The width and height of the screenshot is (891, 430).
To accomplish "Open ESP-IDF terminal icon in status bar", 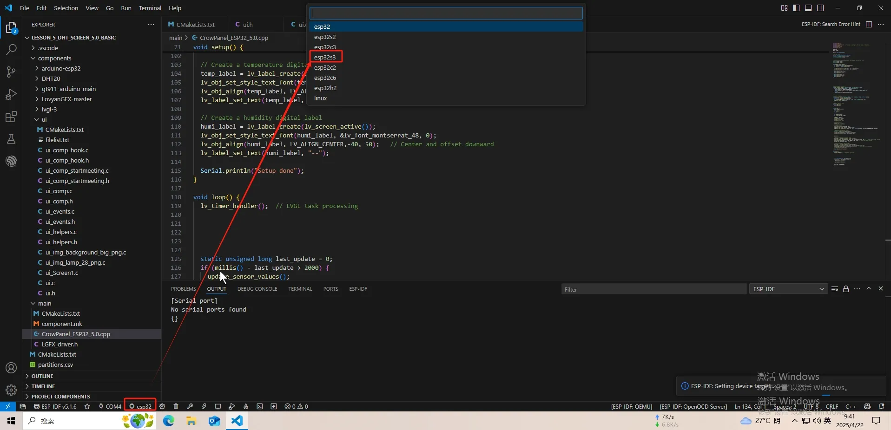I will click(259, 406).
